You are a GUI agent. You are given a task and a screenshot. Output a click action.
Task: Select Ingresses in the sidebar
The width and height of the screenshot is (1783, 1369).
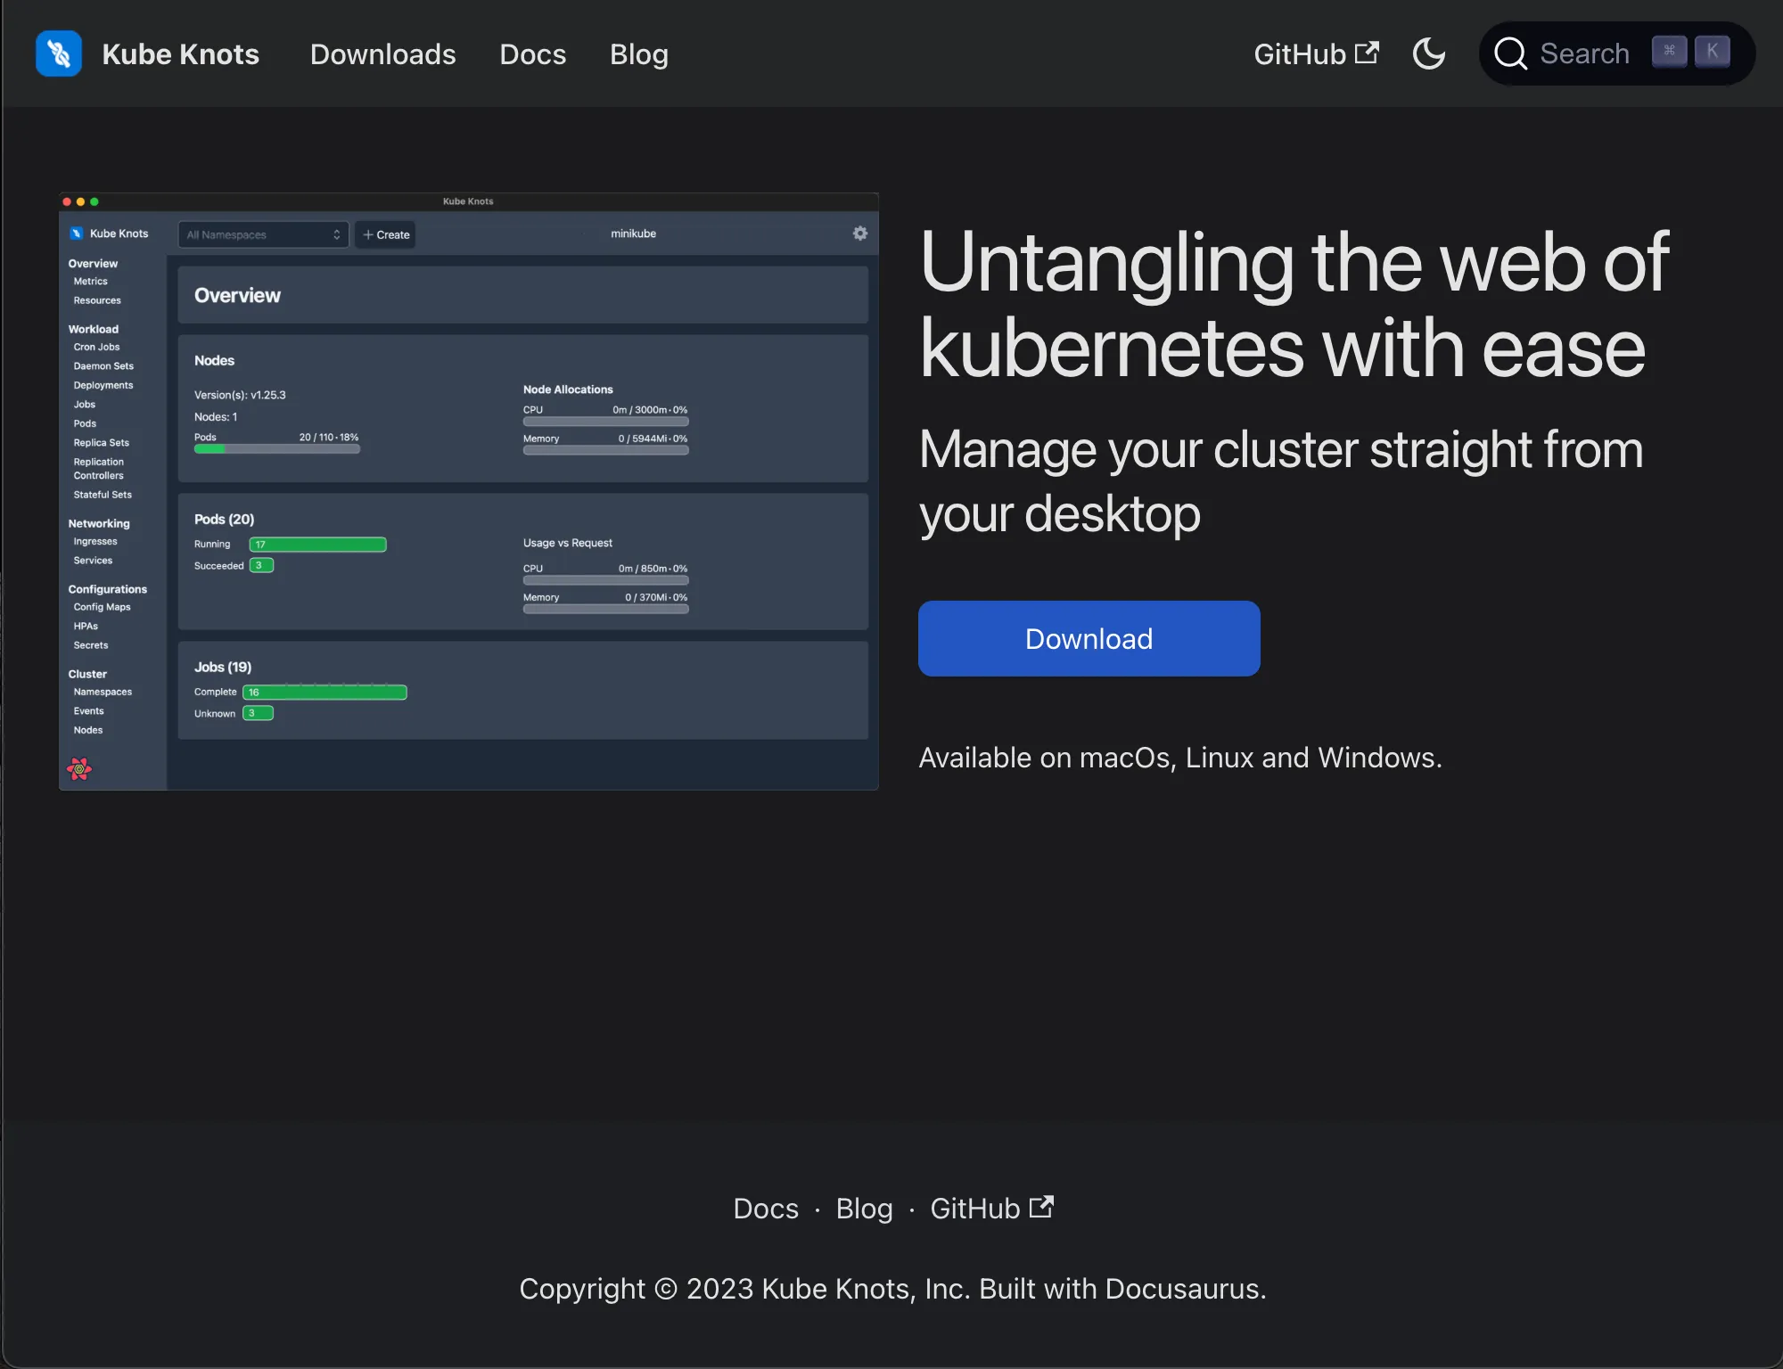(95, 542)
